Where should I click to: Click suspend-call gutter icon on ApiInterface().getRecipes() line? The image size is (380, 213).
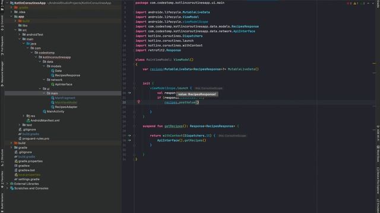(x=129, y=140)
